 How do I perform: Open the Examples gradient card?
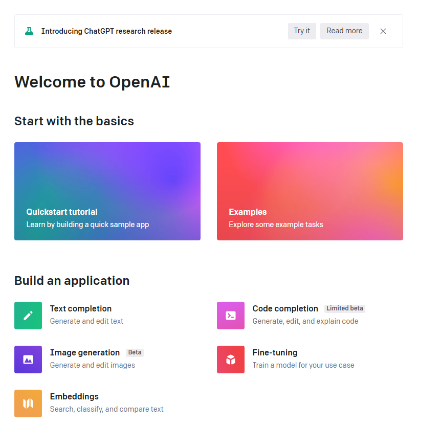[310, 191]
